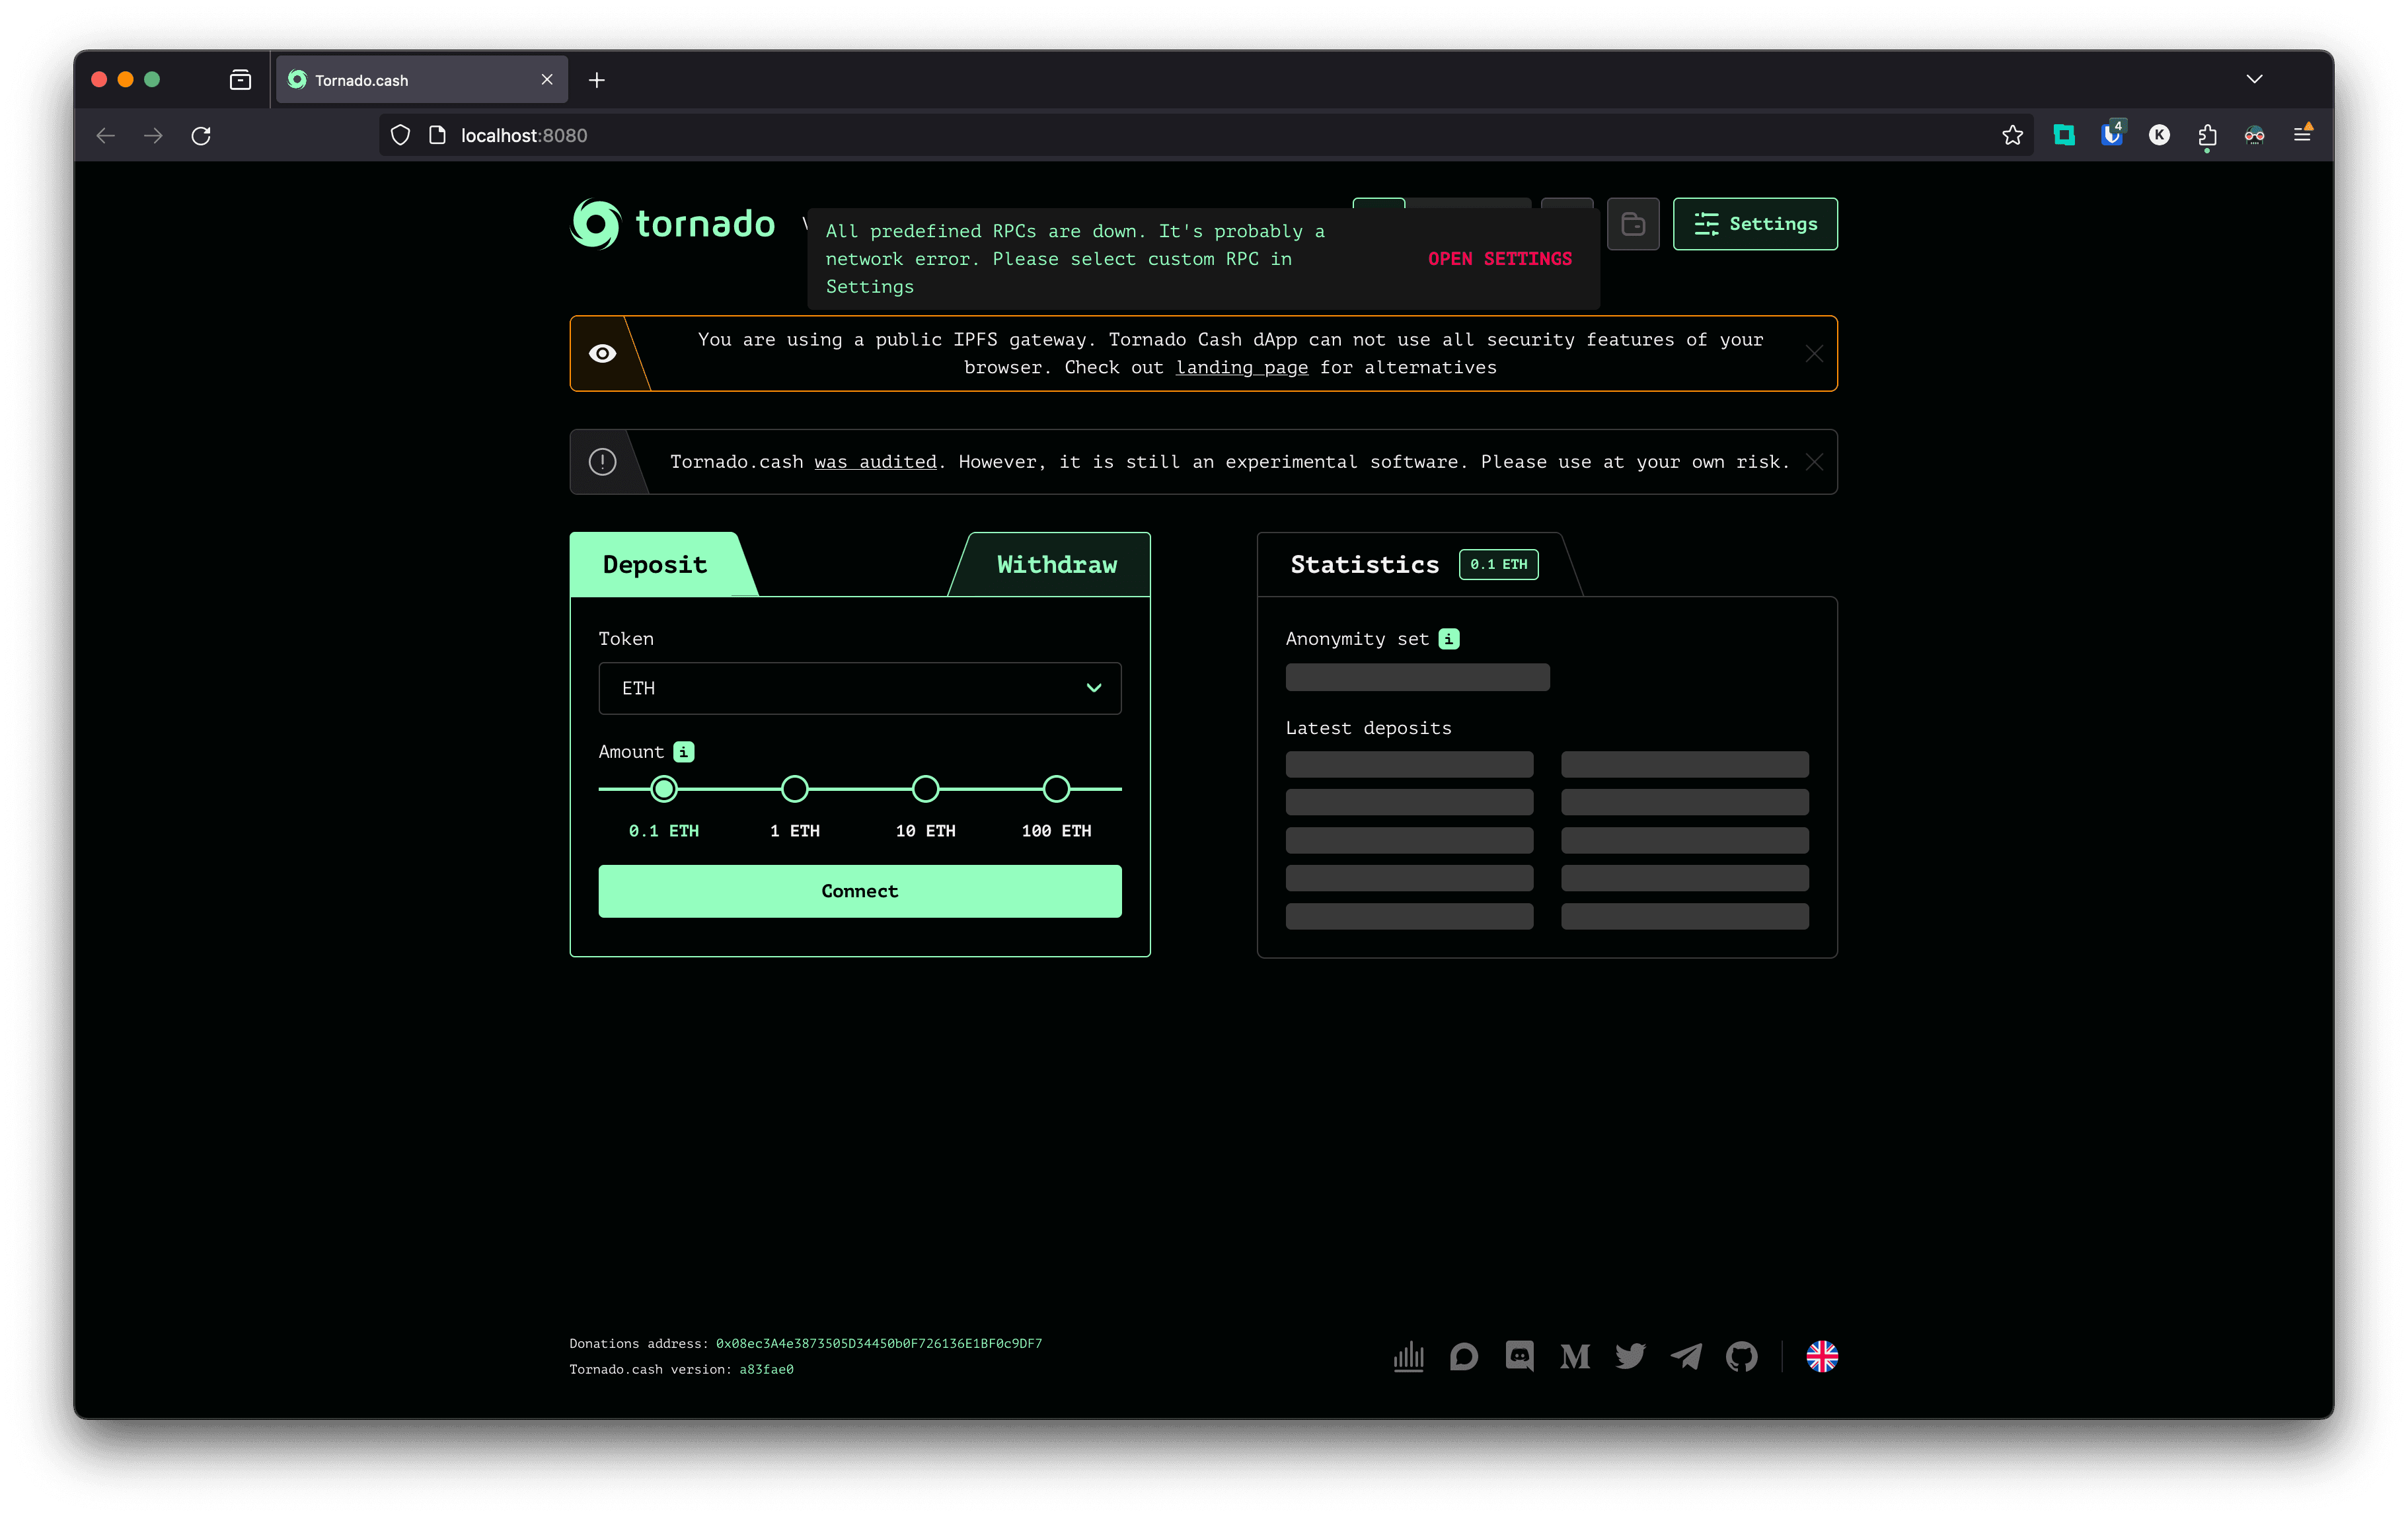This screenshot has width=2408, height=1517.
Task: Dismiss the IPFS gateway warning banner
Action: point(1814,354)
